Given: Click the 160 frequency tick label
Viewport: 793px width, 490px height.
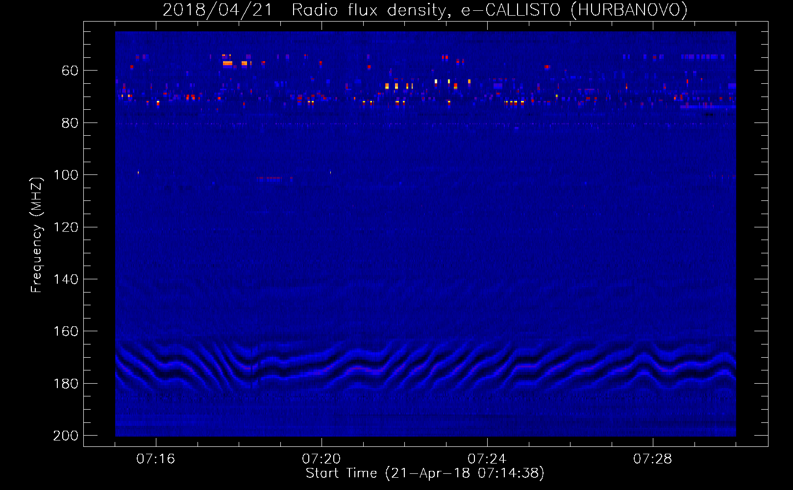Looking at the screenshot, I should click(x=66, y=331).
